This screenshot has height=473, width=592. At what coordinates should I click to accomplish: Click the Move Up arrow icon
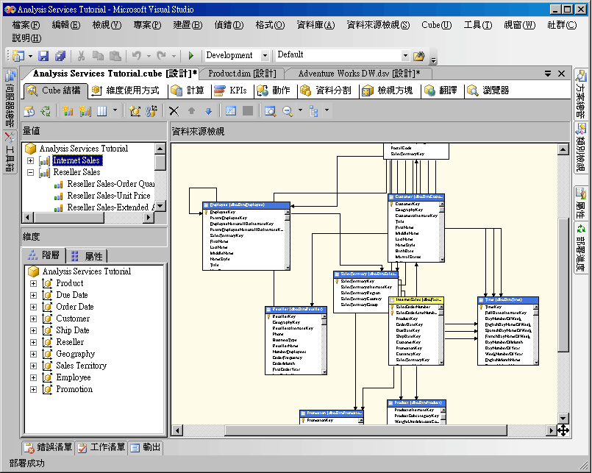click(x=191, y=111)
